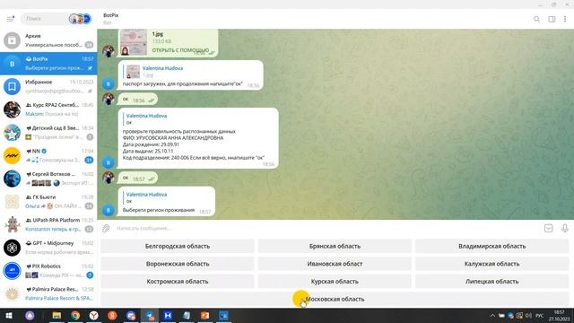Click the system tray volume icon
574x323 pixels.
click(x=528, y=315)
